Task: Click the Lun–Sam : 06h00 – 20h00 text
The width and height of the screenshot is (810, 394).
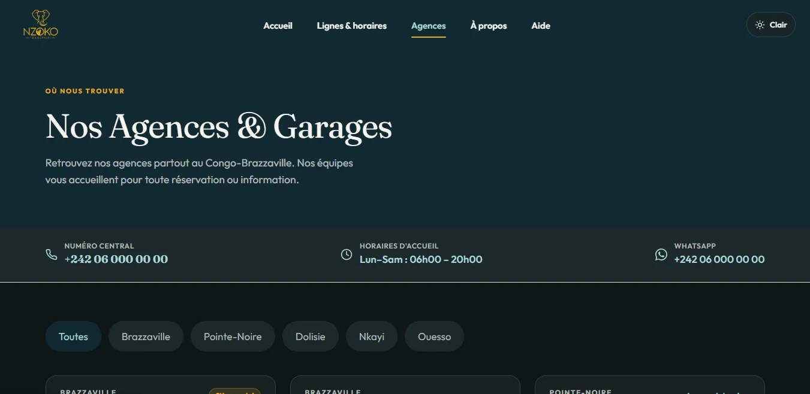Action: click(421, 259)
